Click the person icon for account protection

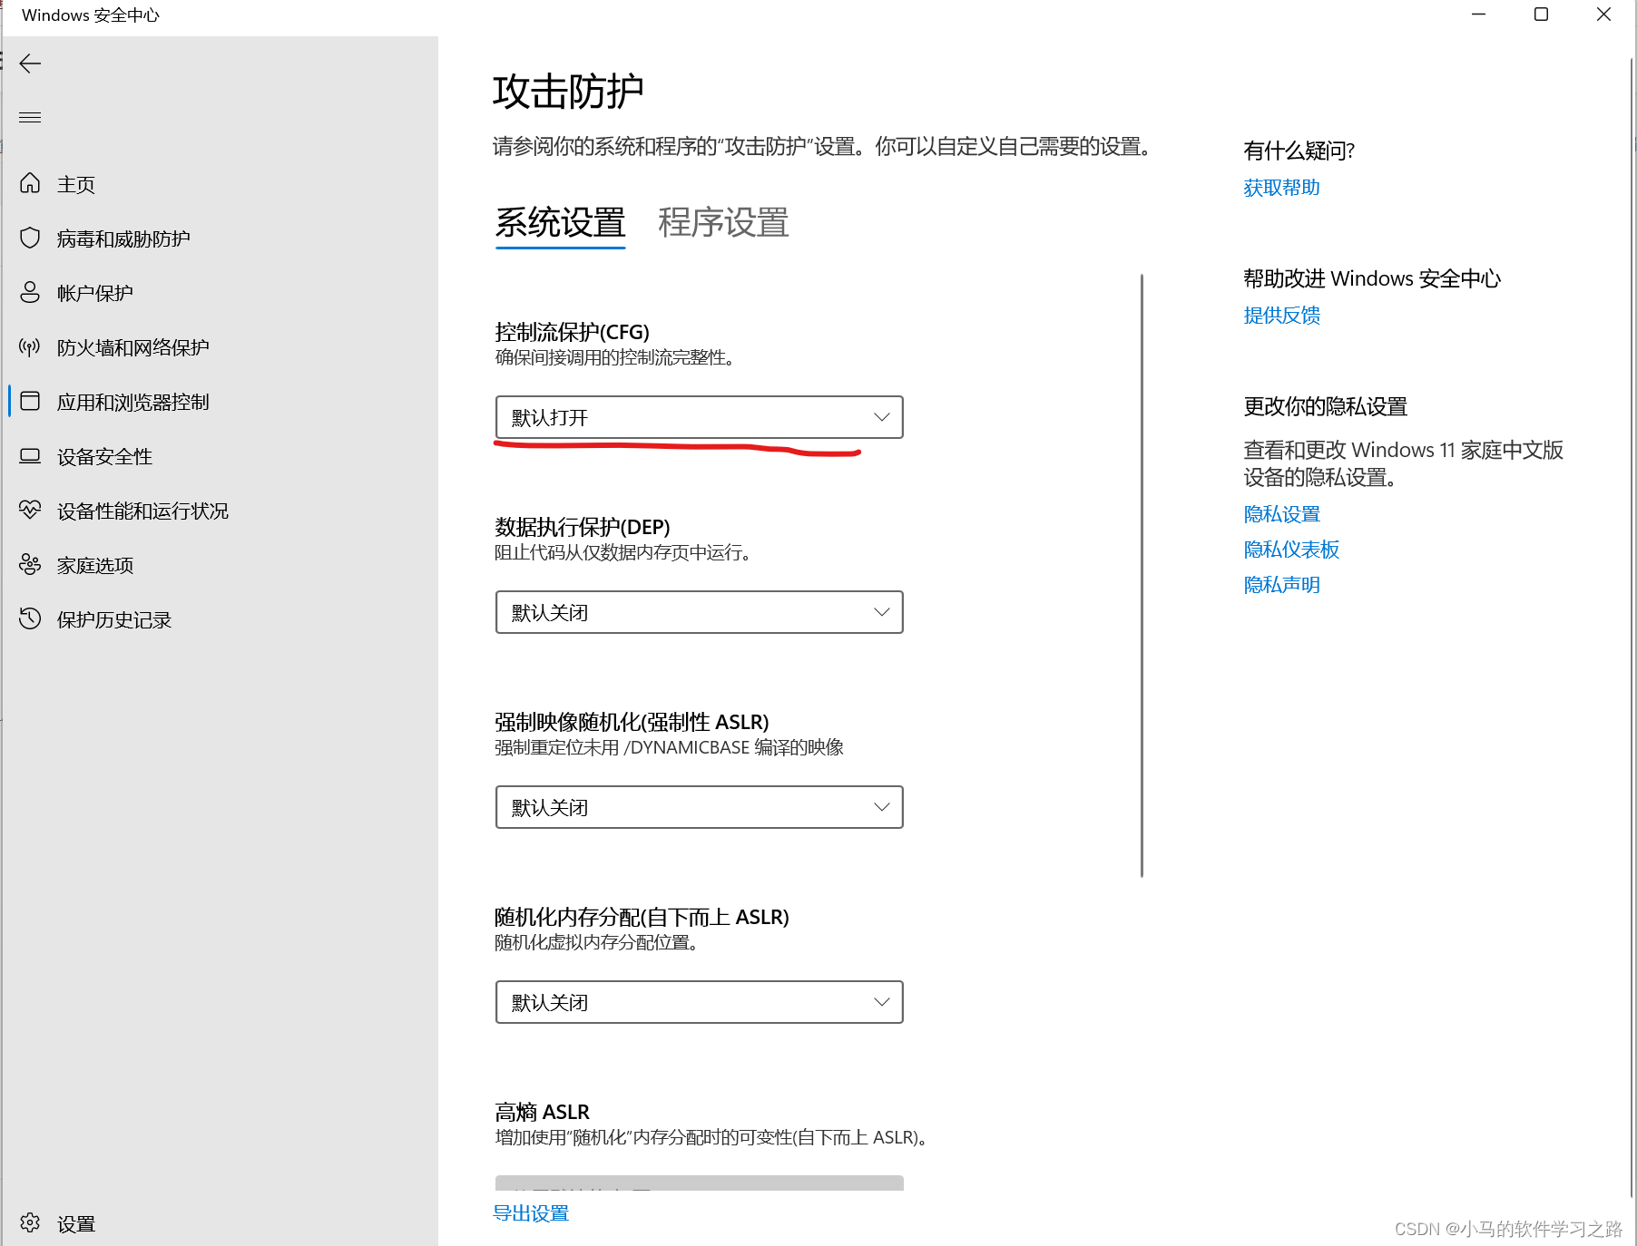point(30,292)
